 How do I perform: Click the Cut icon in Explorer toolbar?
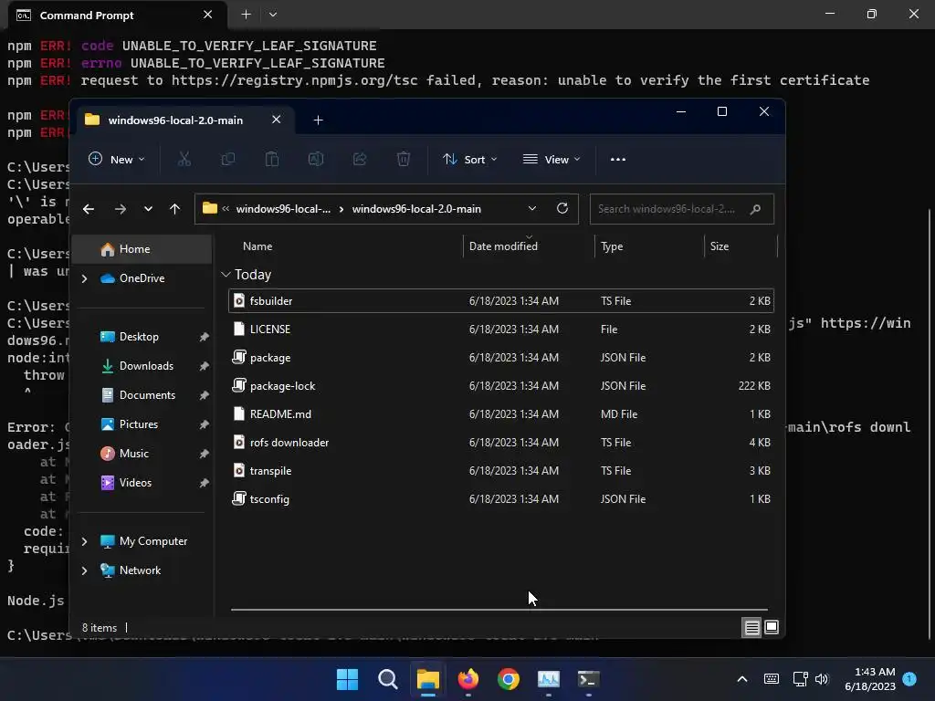tap(184, 159)
